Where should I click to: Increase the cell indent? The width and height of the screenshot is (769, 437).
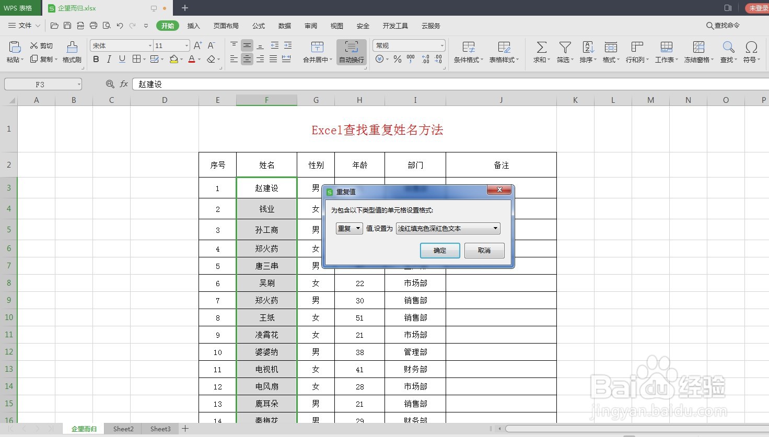[x=288, y=45]
